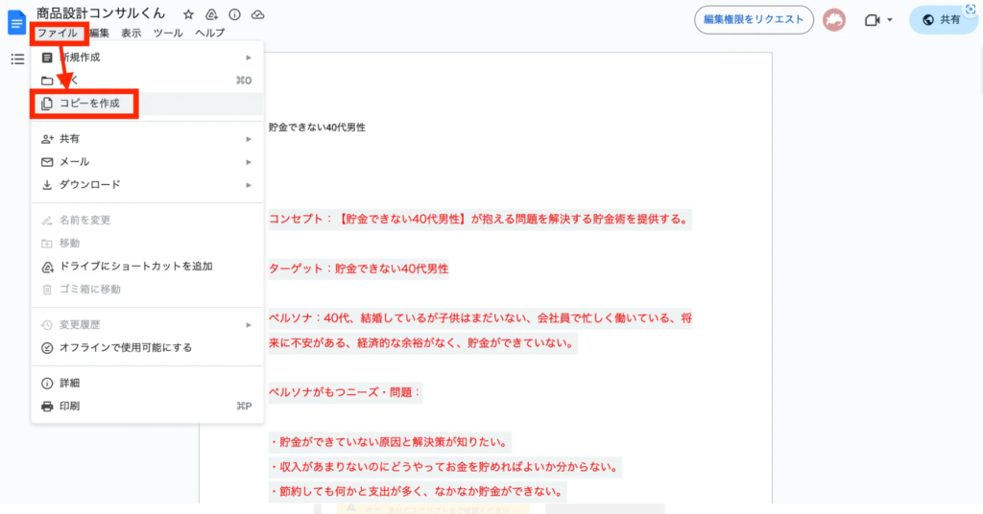Click the bullet 貯金ができていない原因と解決策が知りたい

389,442
